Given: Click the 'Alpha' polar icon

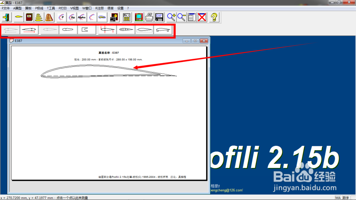Looking at the screenshot, I should click(82, 17).
